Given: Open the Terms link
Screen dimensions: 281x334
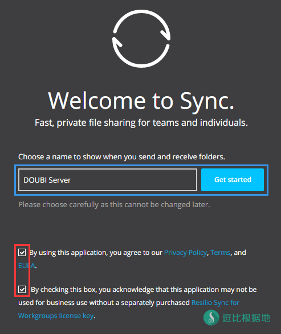Looking at the screenshot, I should pos(220,253).
